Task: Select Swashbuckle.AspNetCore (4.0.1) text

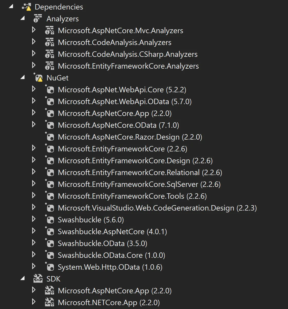Action: [x=112, y=232]
